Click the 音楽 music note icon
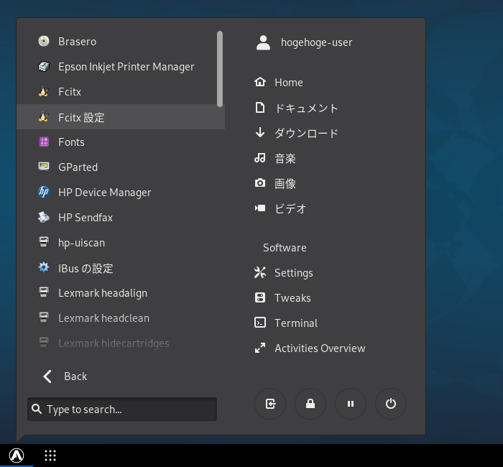 (260, 158)
